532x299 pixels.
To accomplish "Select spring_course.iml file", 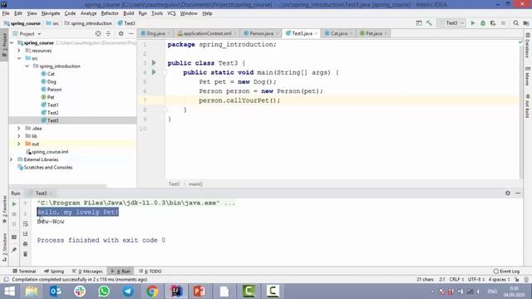I will click(50, 151).
